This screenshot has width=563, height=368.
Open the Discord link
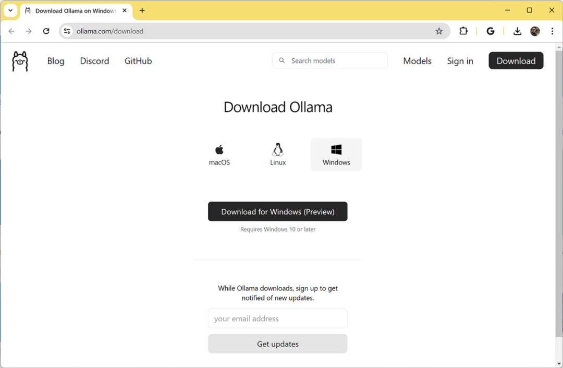(x=94, y=61)
